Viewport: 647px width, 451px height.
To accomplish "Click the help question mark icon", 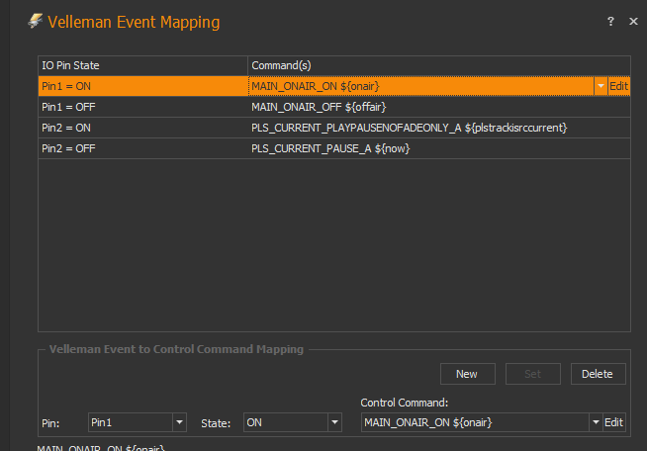I will (610, 22).
